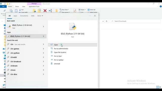
Task: Open Home ribbon tab in File Explorer
Action: point(10,7)
